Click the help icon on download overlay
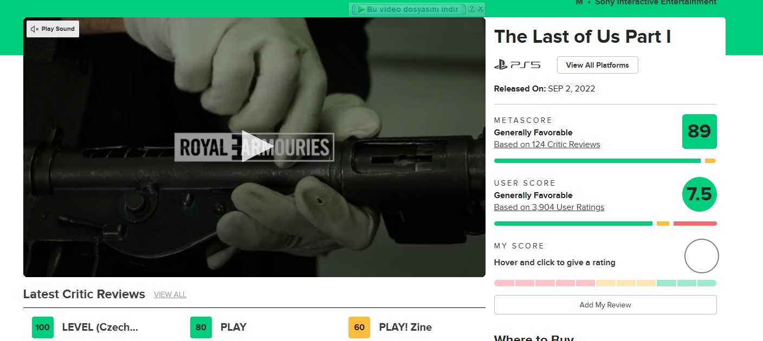 coord(471,9)
